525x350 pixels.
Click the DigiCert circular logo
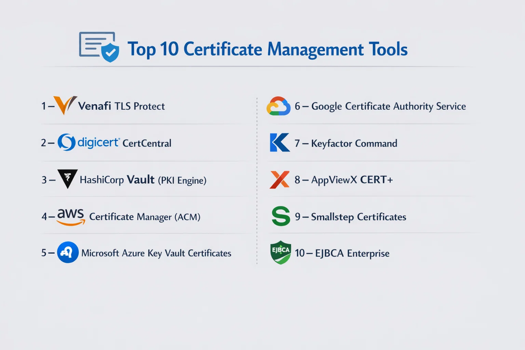[66, 142]
